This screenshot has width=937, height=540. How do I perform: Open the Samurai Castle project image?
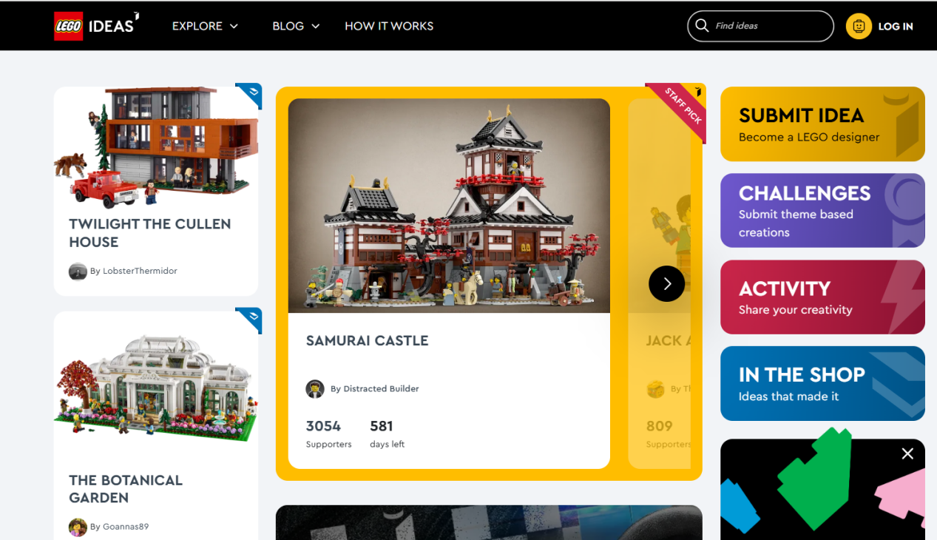click(x=449, y=206)
